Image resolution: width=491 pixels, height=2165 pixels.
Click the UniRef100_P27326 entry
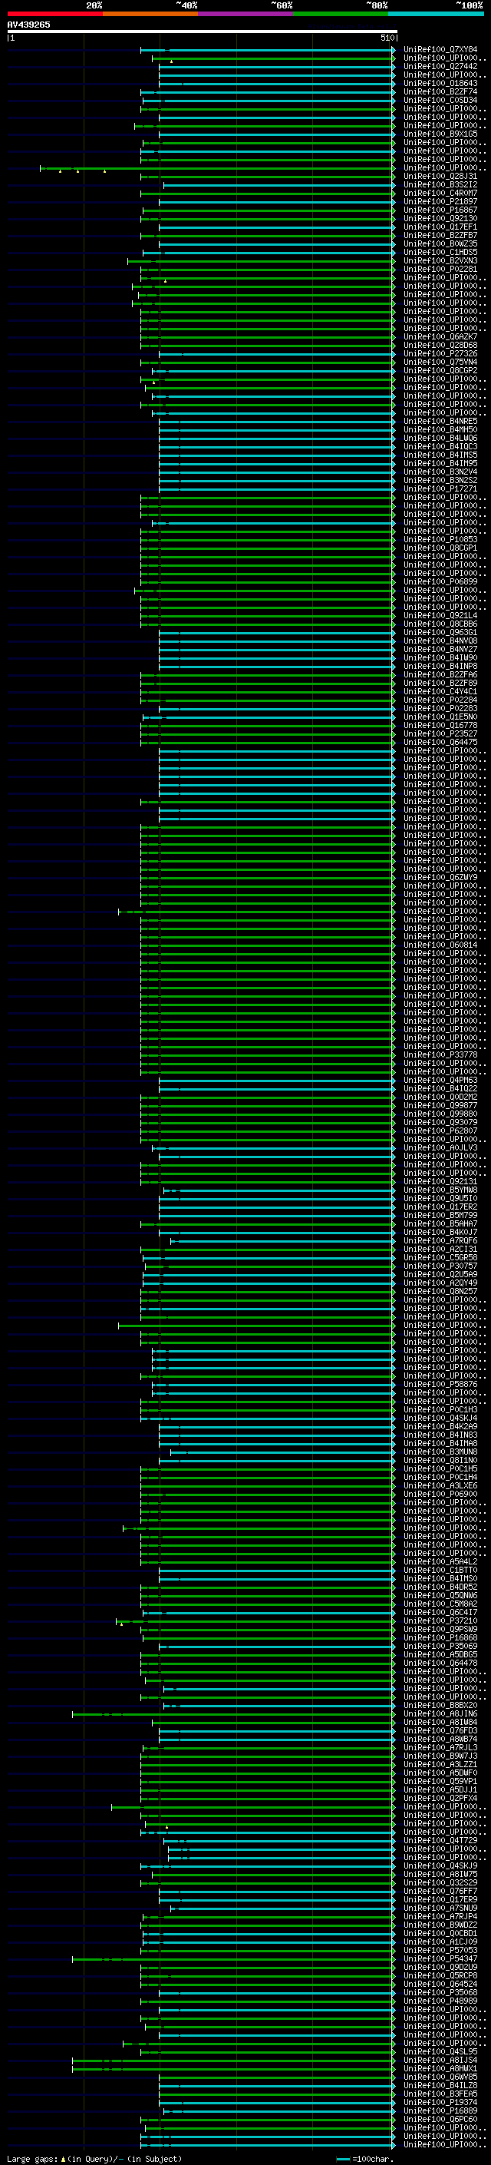(440, 354)
